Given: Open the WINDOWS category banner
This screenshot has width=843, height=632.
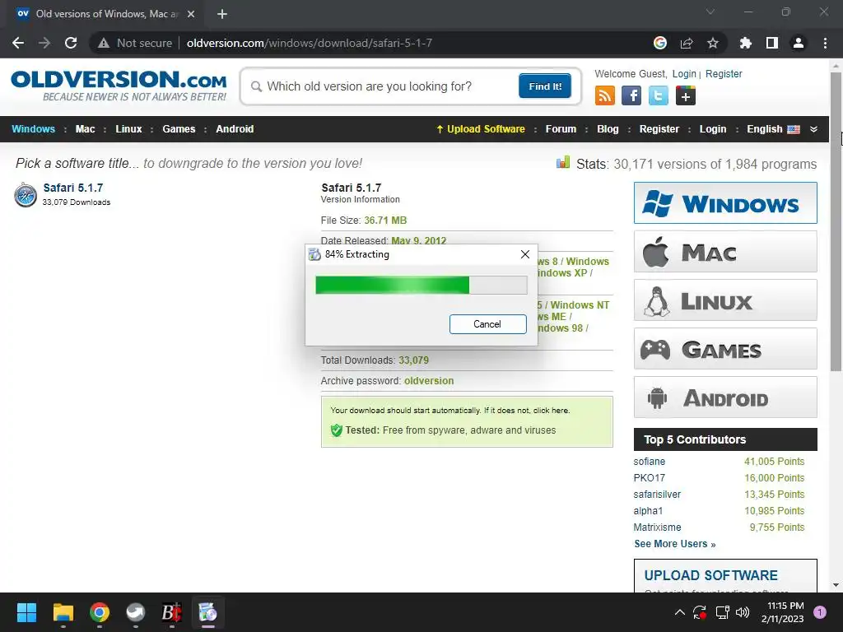Looking at the screenshot, I should click(x=725, y=202).
